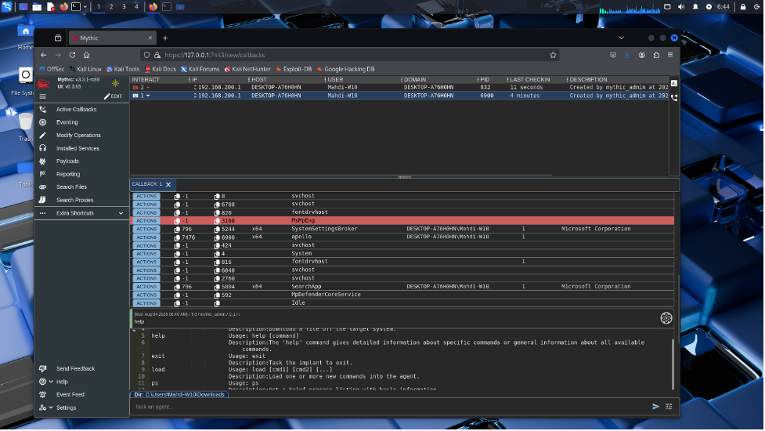Expand the Extra Shortcuts chevron
Viewport: 765px width, 431px height.
[x=121, y=213]
